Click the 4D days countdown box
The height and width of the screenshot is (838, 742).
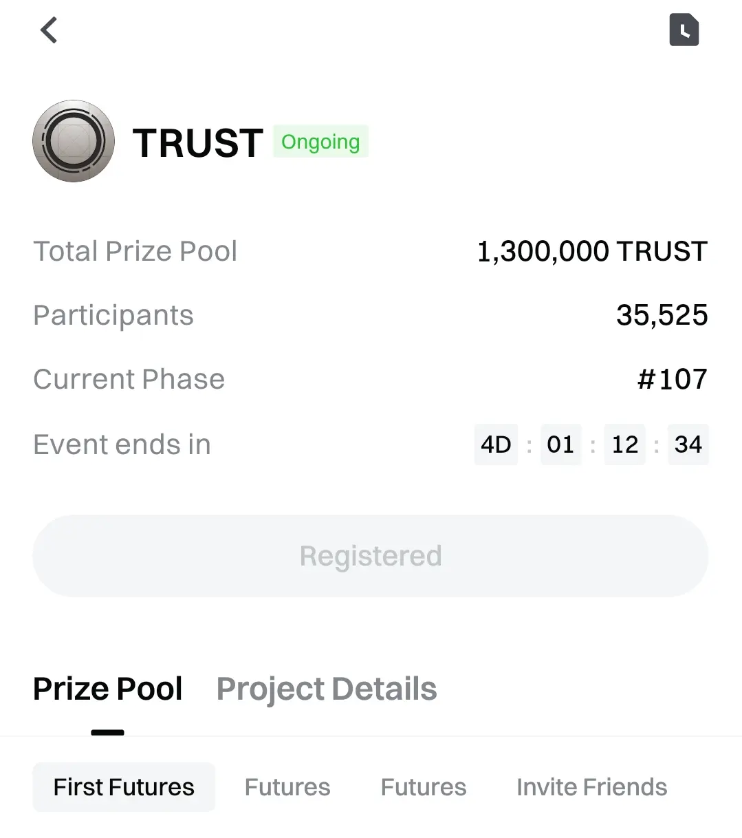click(496, 444)
